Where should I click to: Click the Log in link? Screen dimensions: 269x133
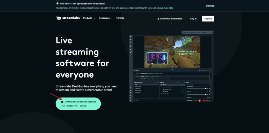click(x=193, y=19)
